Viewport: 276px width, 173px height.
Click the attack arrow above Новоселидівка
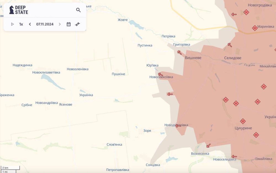point(234,156)
